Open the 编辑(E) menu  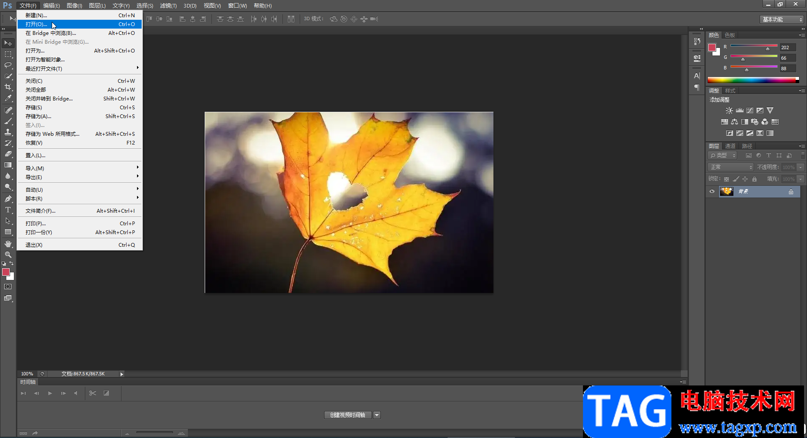(x=51, y=6)
